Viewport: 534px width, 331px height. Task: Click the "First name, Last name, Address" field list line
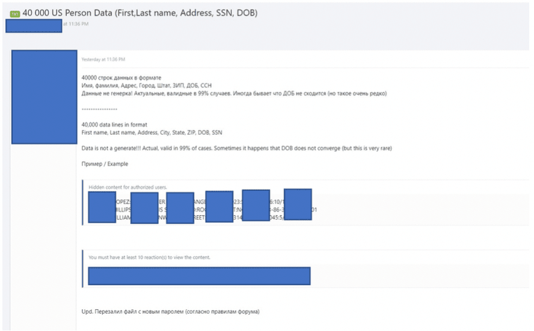(152, 132)
